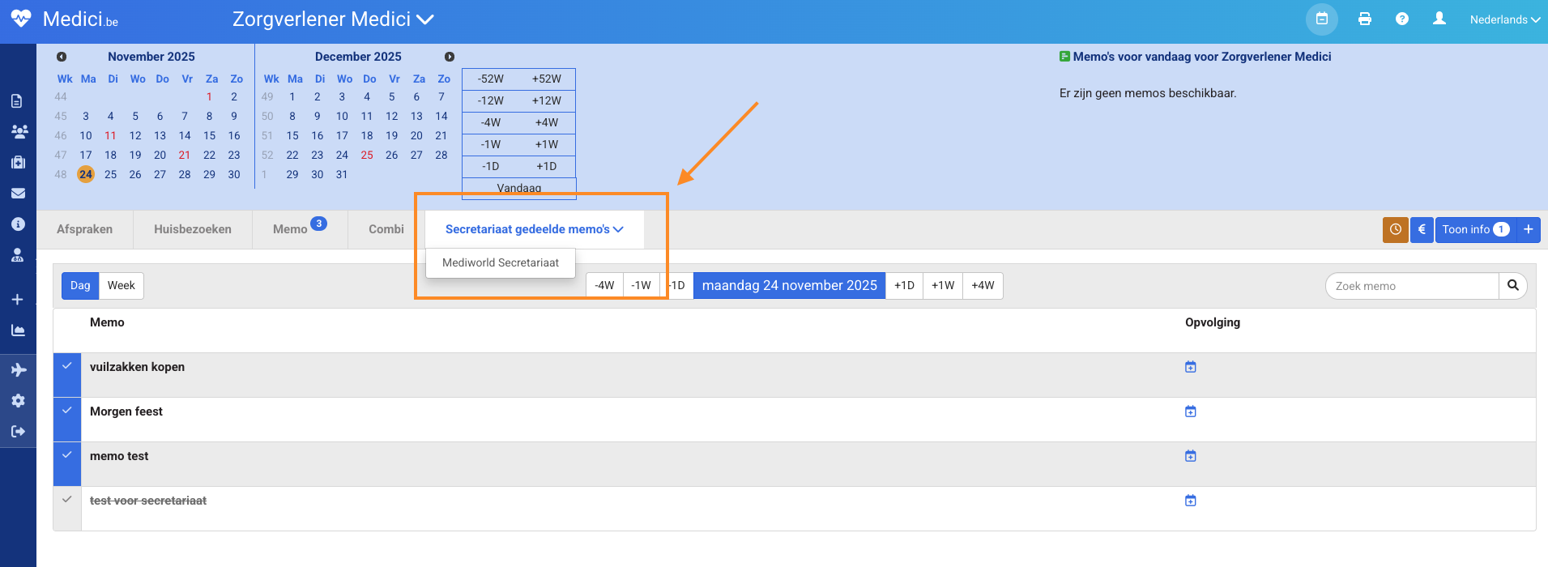Screen dimensions: 1548x567
Task: Click the Toon info button
Action: [1474, 230]
